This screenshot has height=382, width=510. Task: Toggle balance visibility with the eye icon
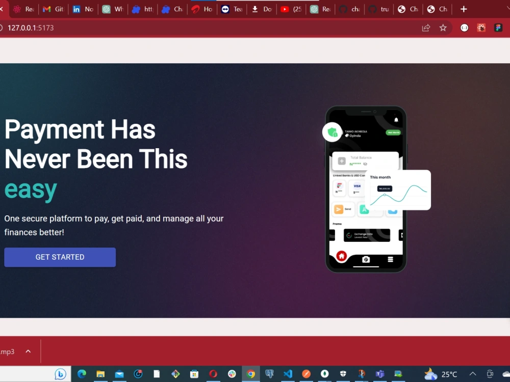click(x=364, y=165)
